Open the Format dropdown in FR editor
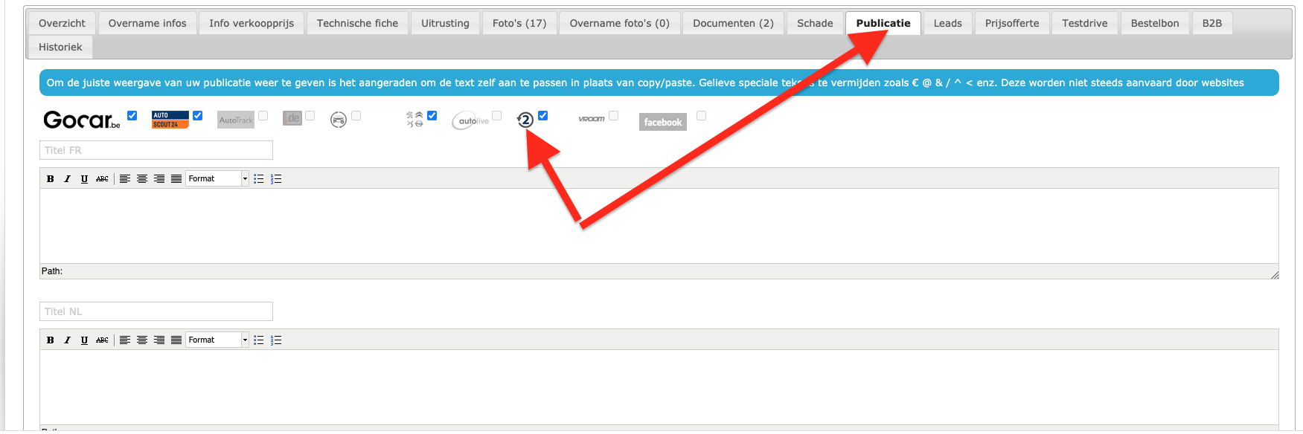Viewport: 1303px width, 434px height. (x=217, y=178)
